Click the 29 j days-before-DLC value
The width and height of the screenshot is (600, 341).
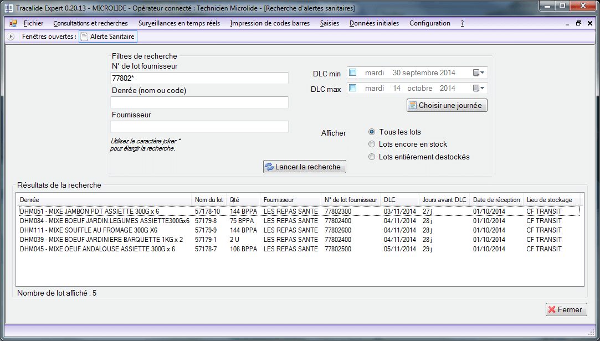pos(427,249)
